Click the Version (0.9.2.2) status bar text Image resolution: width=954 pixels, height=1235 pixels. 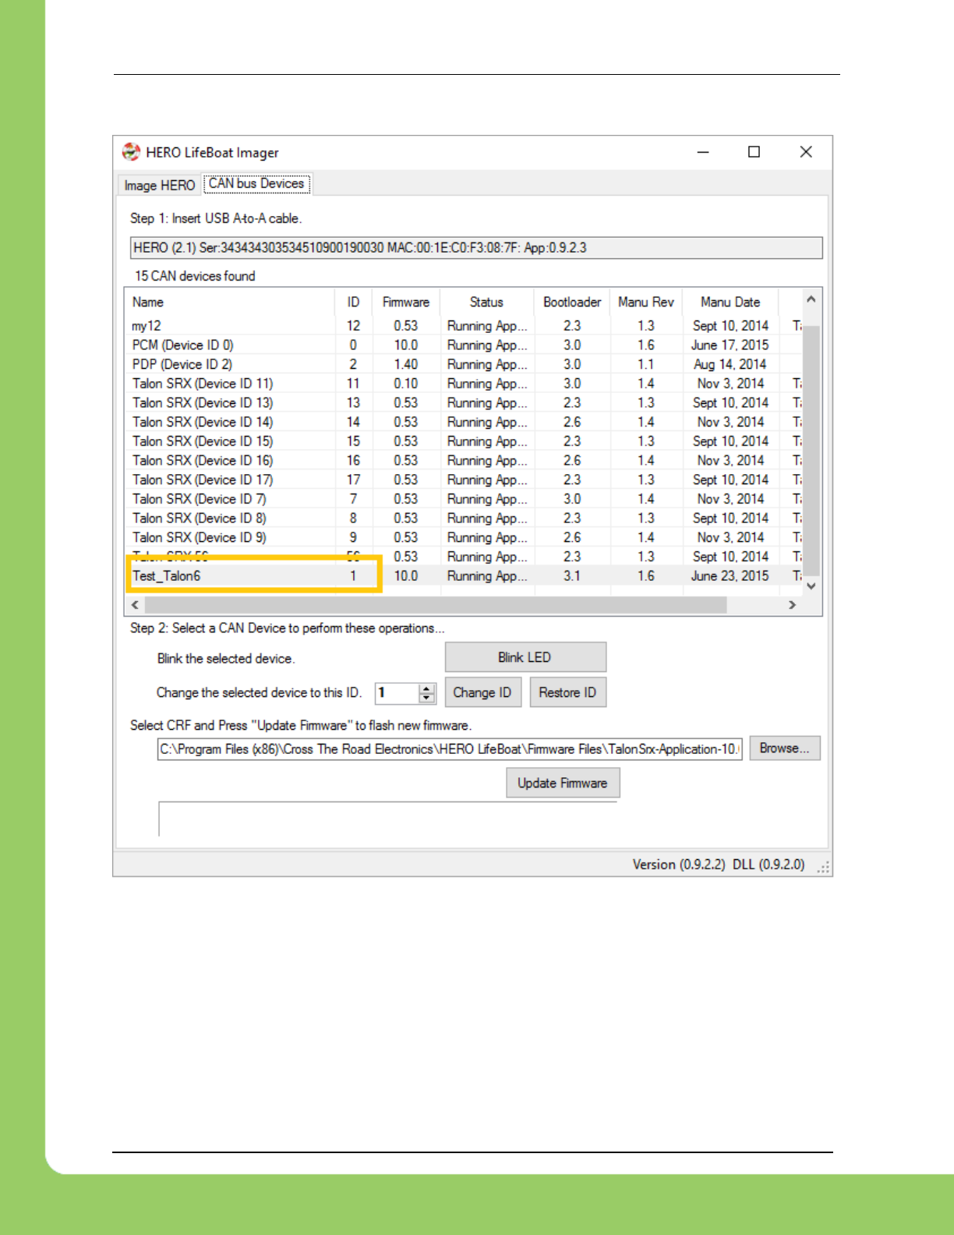[679, 865]
